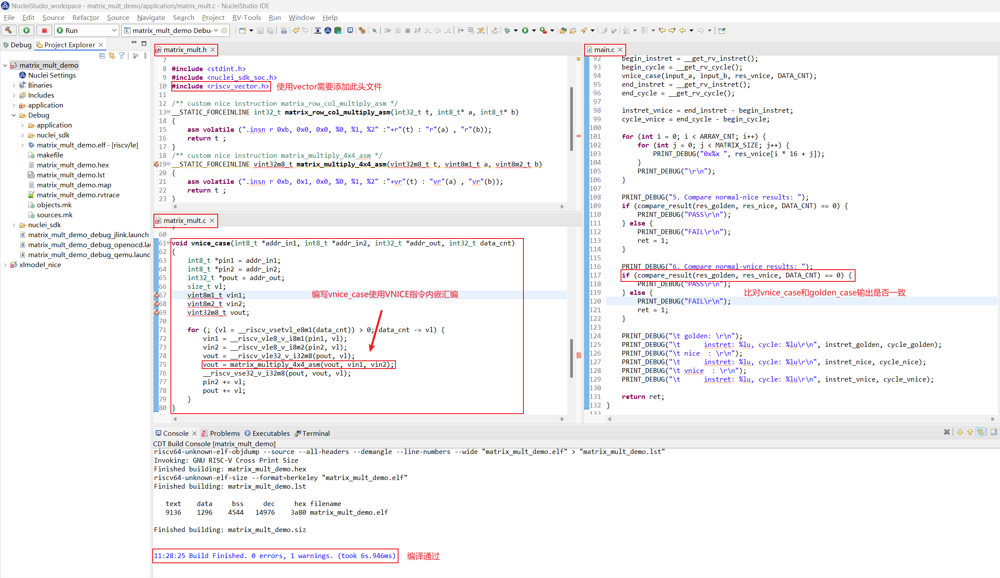Image resolution: width=1000 pixels, height=578 pixels.
Task: Open launch configuration gear settings
Action: point(224,30)
